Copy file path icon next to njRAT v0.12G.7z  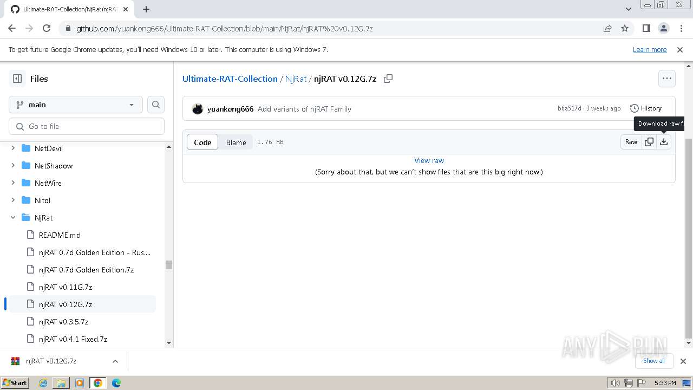(388, 79)
